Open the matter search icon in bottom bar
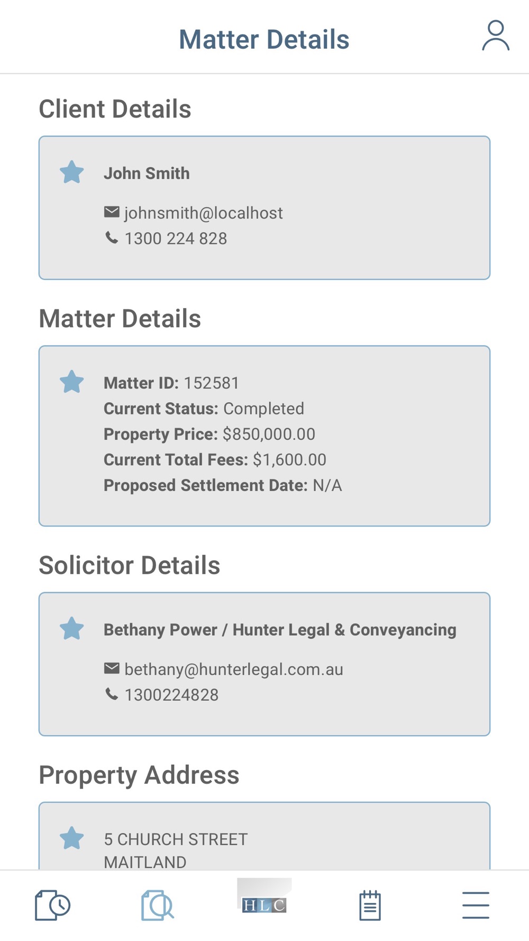 158,905
